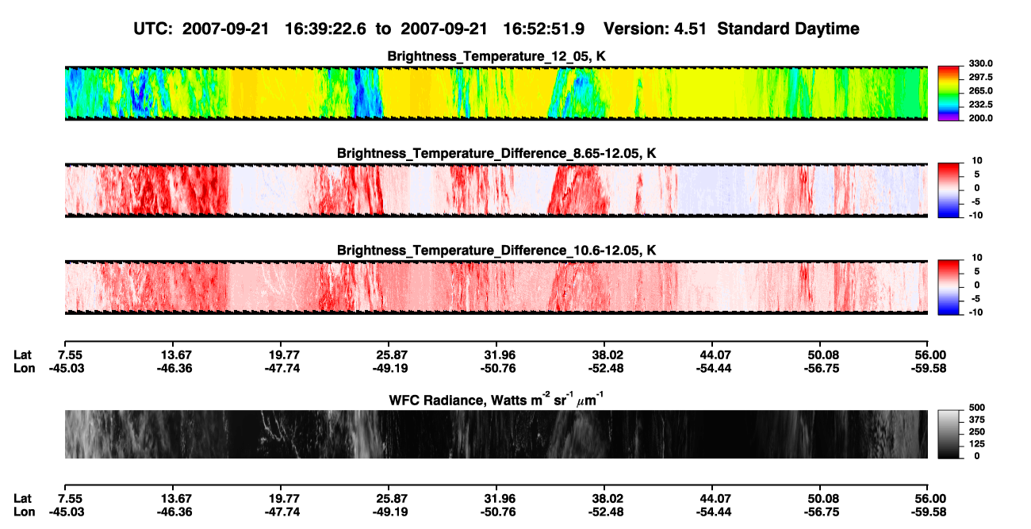Click the title 'Brightness_Temperature_12_05, K'
1031x529 pixels.
496,56
